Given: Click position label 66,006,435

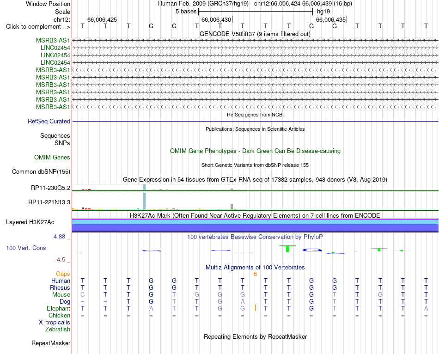Looking at the screenshot, I should coord(331,19).
